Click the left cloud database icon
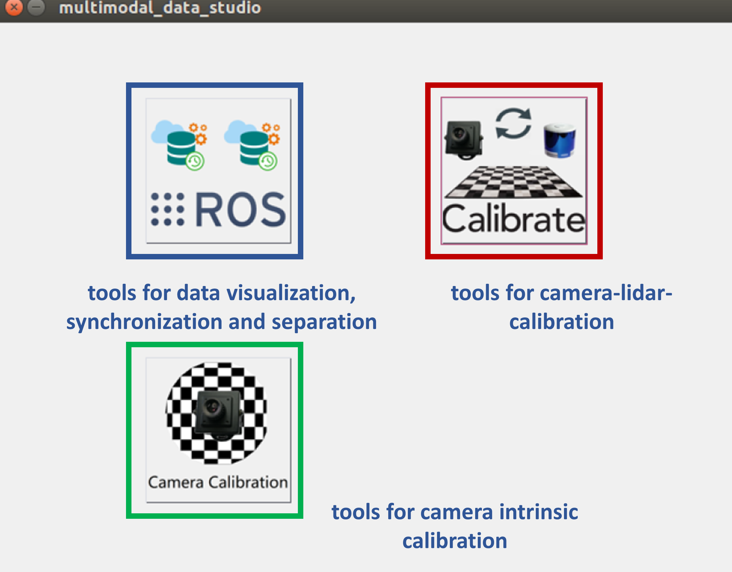This screenshot has width=732, height=572. [x=179, y=144]
